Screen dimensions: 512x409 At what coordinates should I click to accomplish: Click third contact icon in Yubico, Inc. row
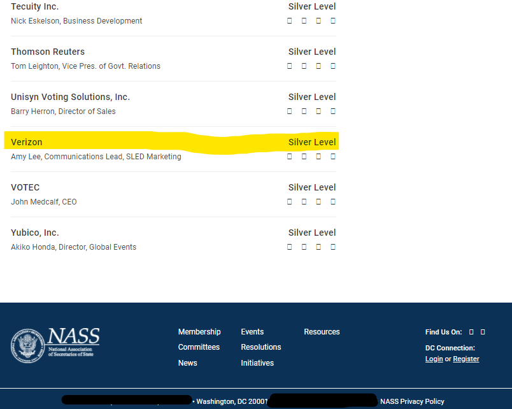point(318,247)
